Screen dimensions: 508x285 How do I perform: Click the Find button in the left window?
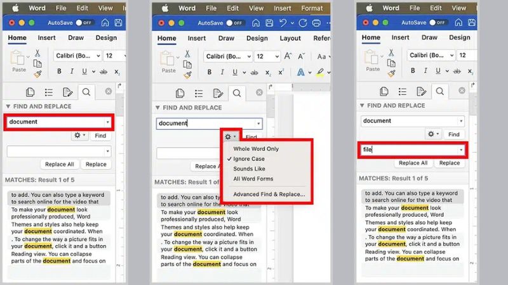(x=100, y=135)
